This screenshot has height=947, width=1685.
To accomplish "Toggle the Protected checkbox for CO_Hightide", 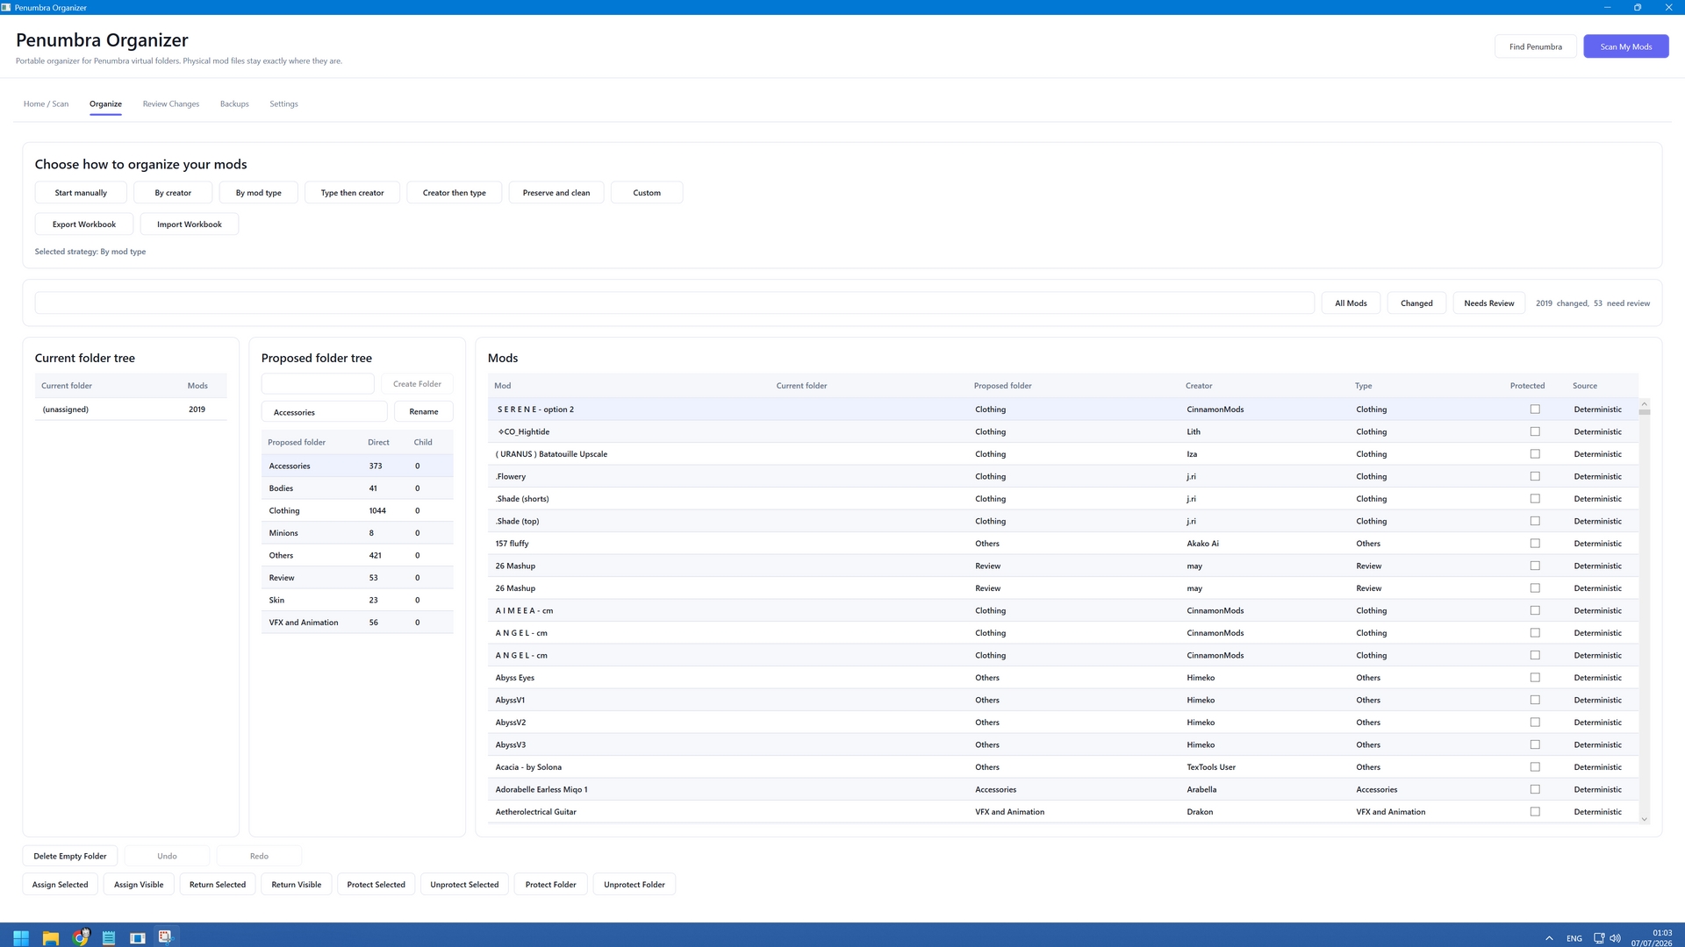I will tap(1535, 431).
